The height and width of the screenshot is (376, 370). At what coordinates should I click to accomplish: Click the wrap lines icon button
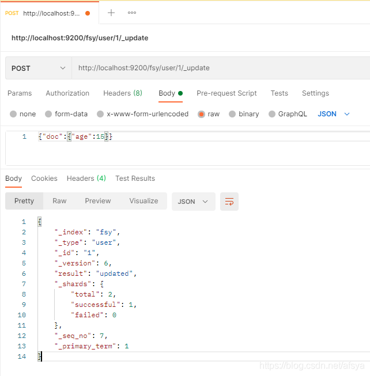[x=229, y=202]
